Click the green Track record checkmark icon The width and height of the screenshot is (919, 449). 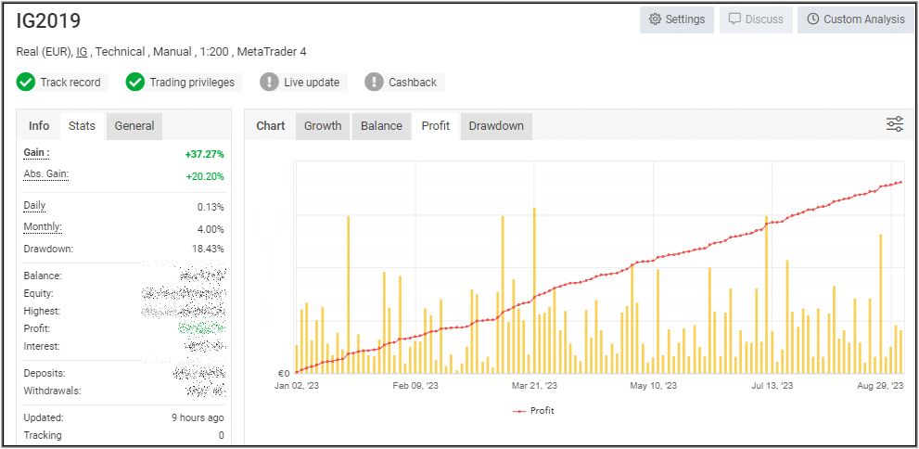point(26,83)
